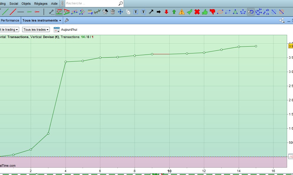The width and height of the screenshot is (293, 175).
Task: Open the Objets menu
Action: [x=26, y=4]
